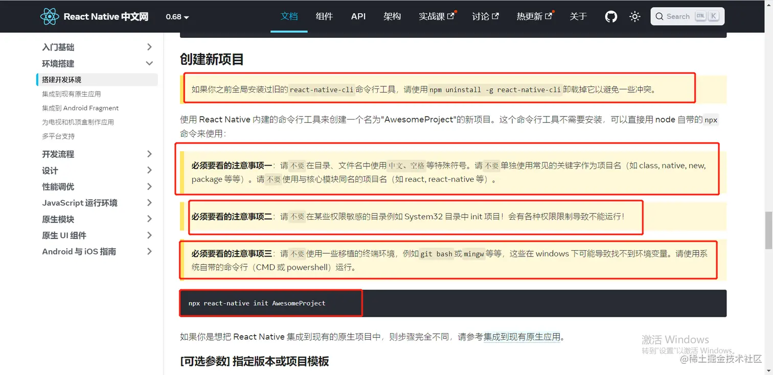
Task: Open the 实战课 external link
Action: point(437,16)
